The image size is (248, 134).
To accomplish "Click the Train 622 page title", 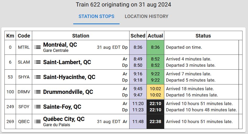I will 123,5.
